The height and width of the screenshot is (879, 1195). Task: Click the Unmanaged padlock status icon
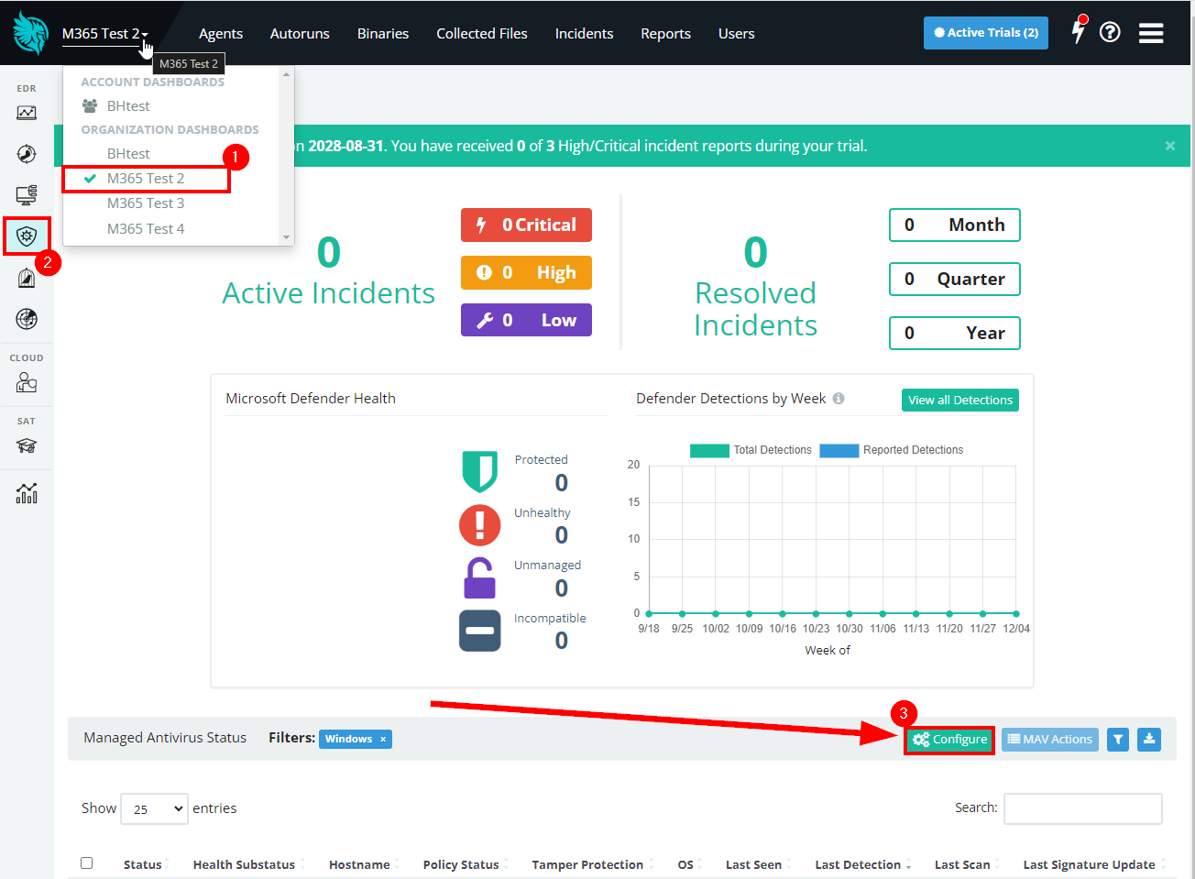pyautogui.click(x=479, y=578)
